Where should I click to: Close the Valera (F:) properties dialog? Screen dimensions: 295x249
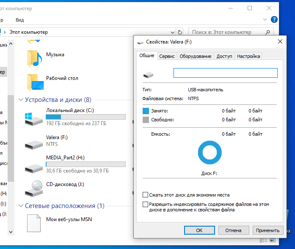[280, 41]
